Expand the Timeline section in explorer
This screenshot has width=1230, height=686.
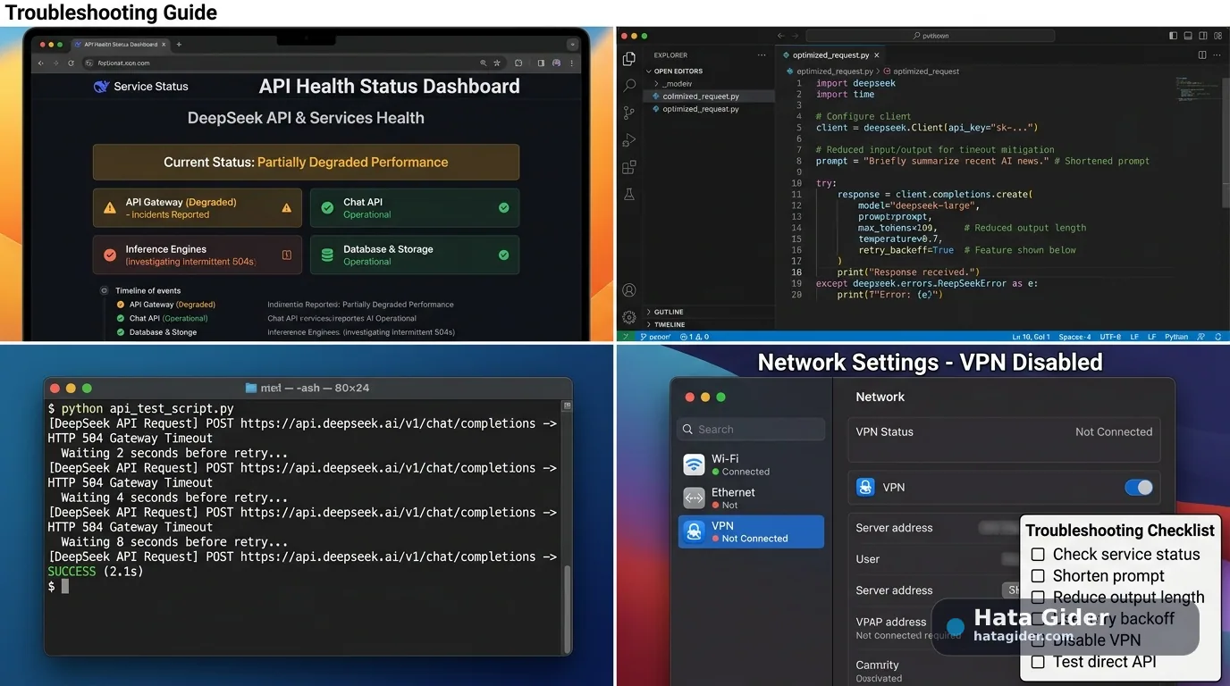point(670,324)
